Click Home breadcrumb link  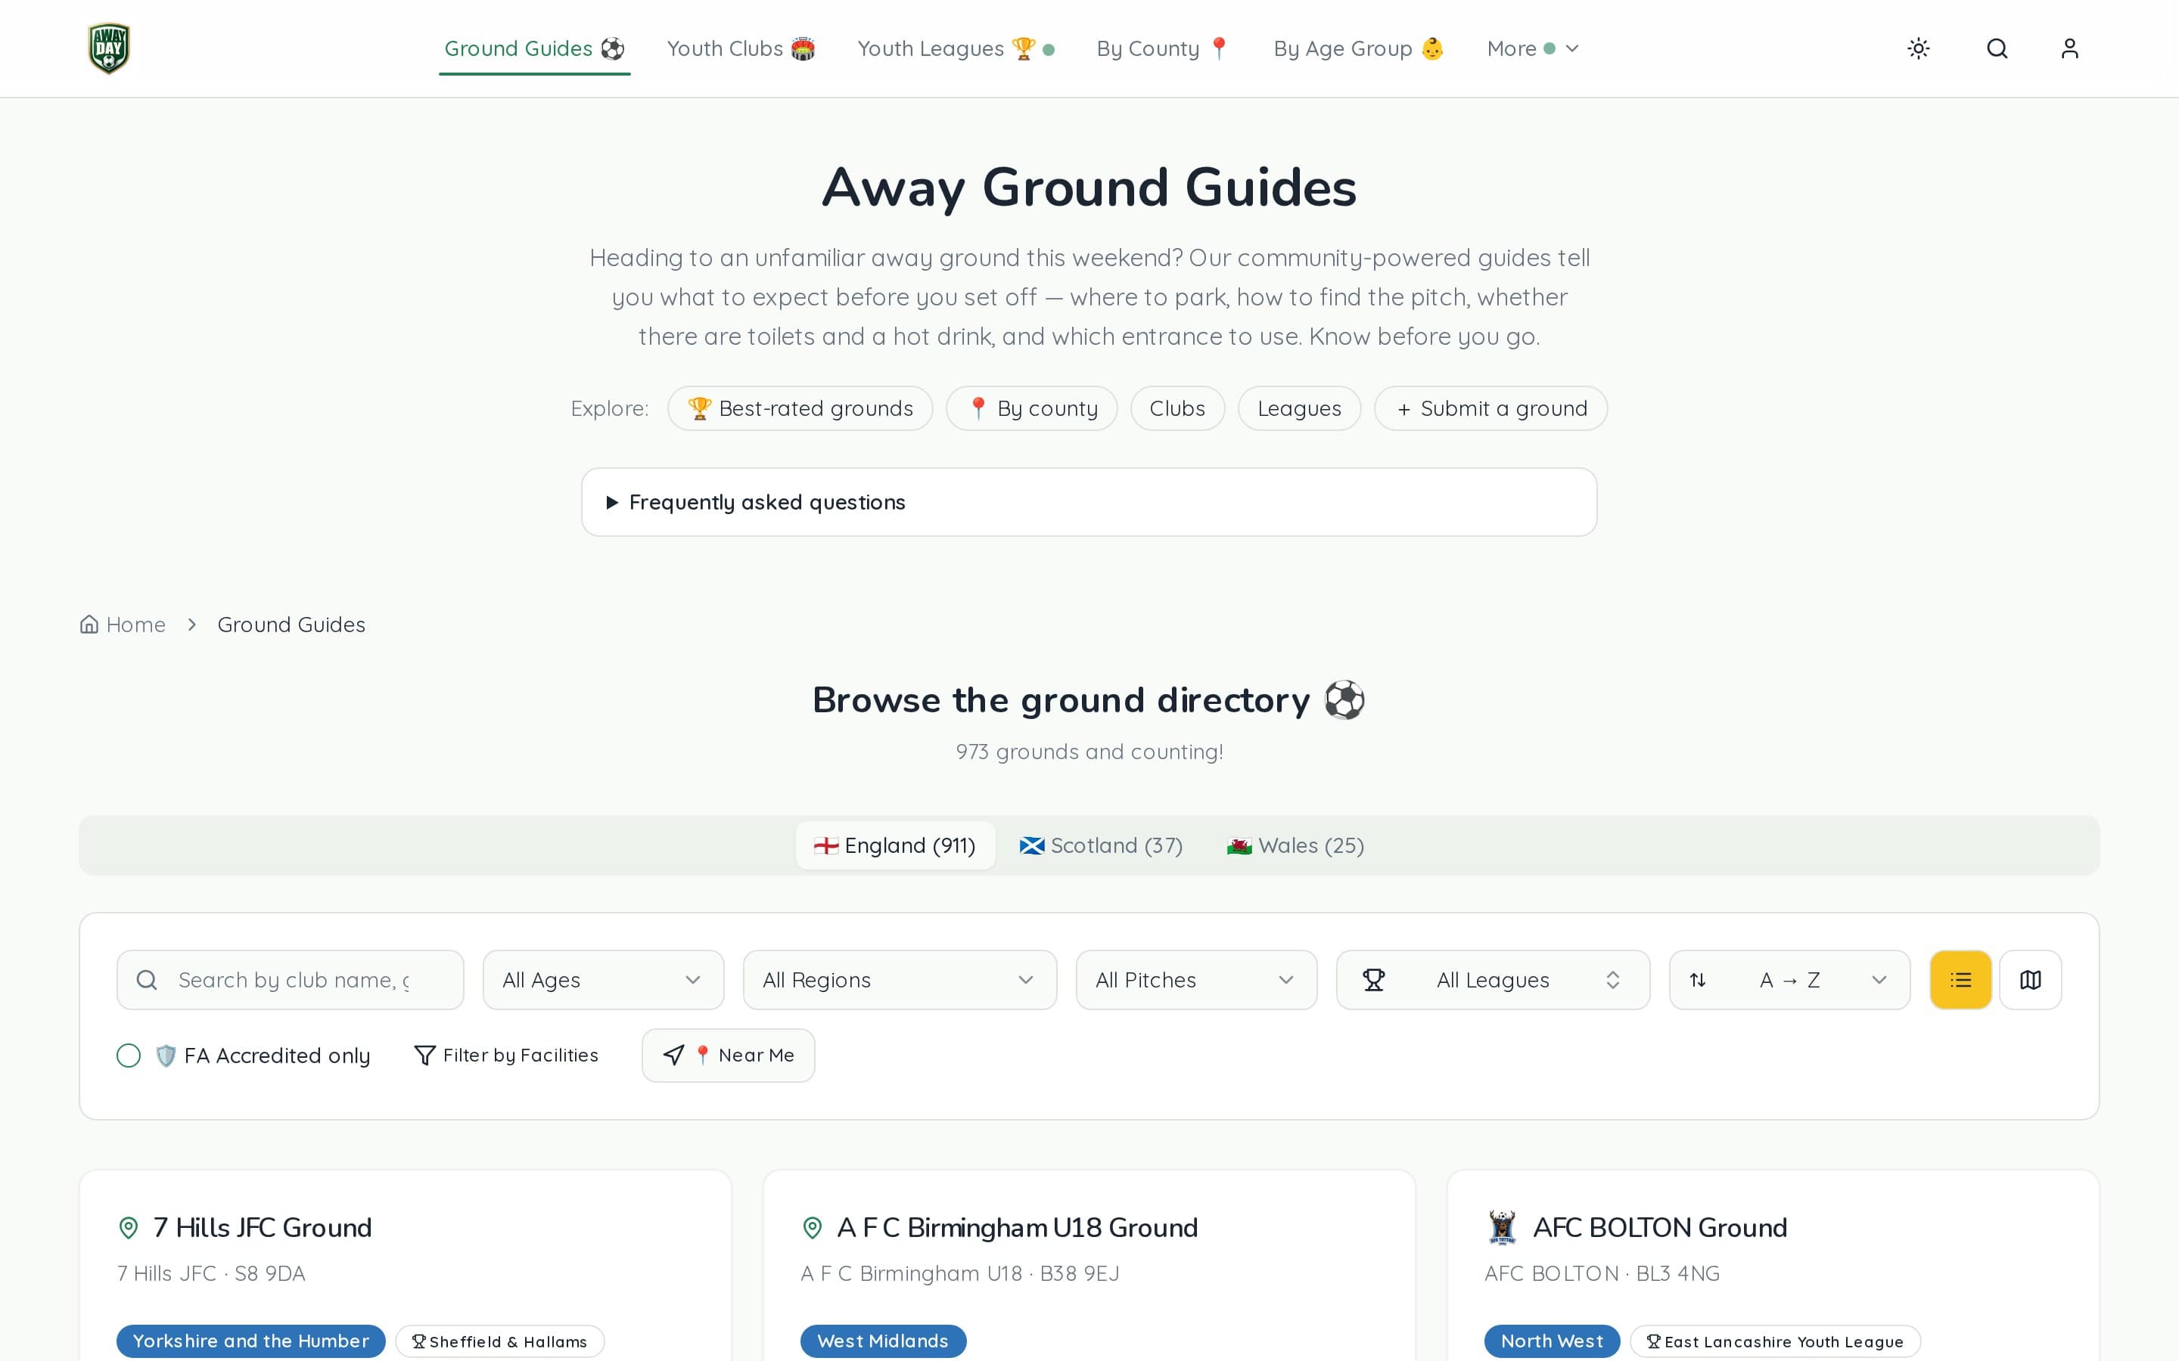tap(123, 624)
